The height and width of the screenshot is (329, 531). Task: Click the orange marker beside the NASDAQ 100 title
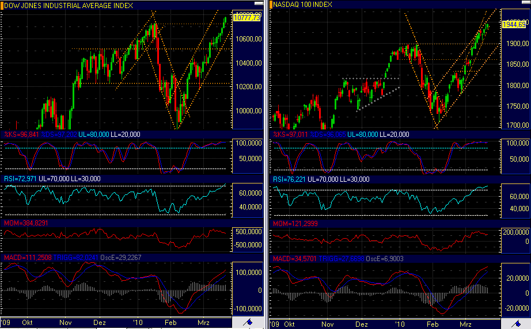[x=271, y=5]
